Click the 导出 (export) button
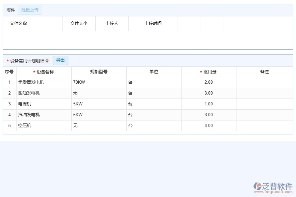Screen dimensions: 296x197 tap(61, 60)
